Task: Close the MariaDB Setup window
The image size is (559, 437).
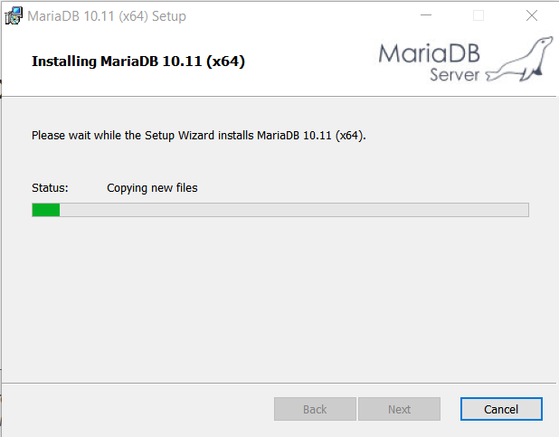Action: [x=532, y=15]
